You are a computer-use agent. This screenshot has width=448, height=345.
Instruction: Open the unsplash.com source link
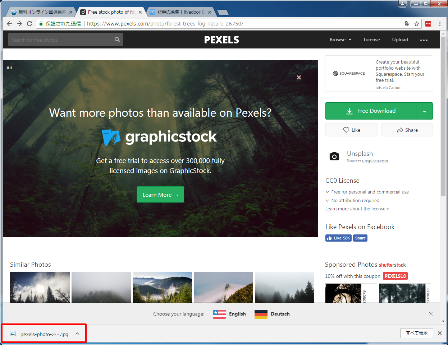(x=375, y=161)
